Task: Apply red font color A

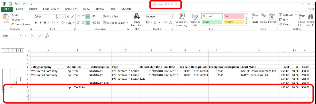Action: [x=70, y=23]
